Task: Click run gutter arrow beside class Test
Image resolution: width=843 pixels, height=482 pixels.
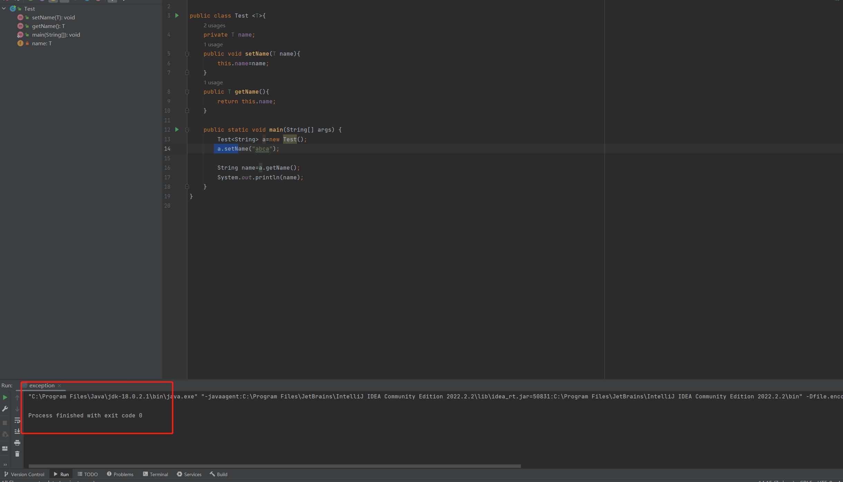Action: 177,16
